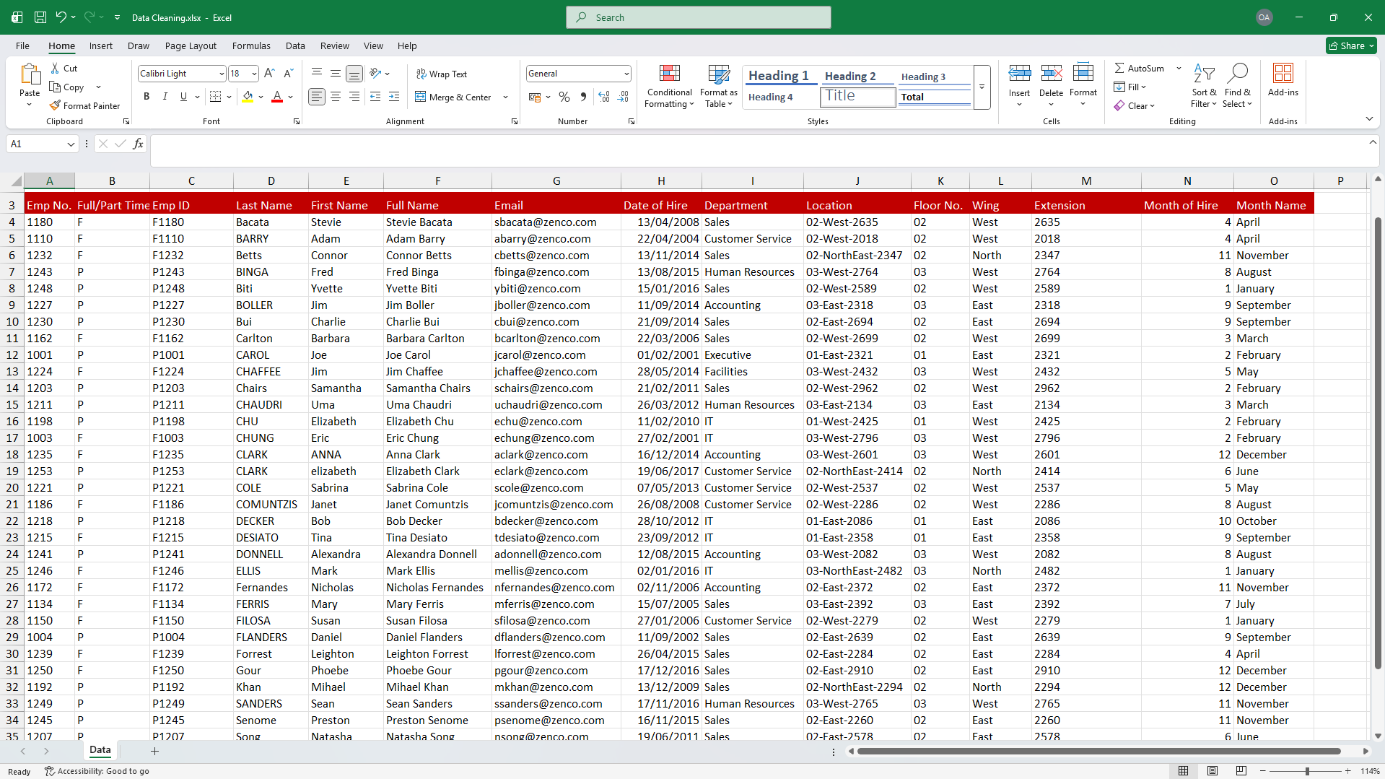Image resolution: width=1385 pixels, height=779 pixels.
Task: Open Find & Select tool
Action: click(1237, 87)
